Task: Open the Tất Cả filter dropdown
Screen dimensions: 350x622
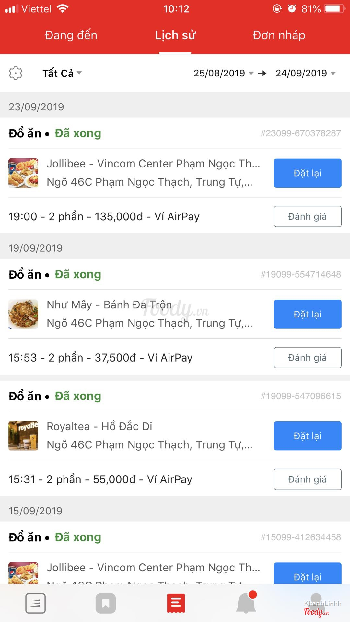Action: click(62, 73)
